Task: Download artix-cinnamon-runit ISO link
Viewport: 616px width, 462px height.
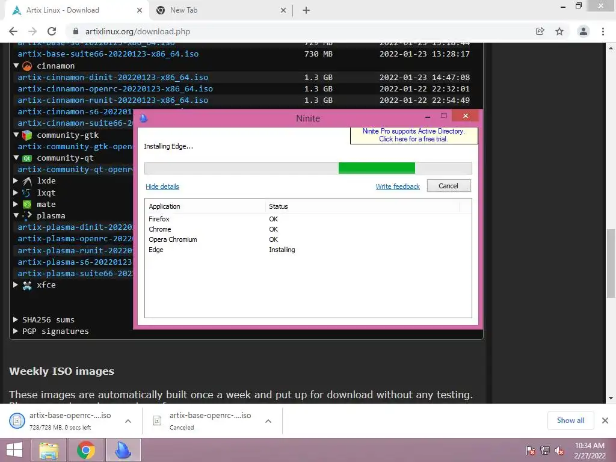Action: click(112, 100)
